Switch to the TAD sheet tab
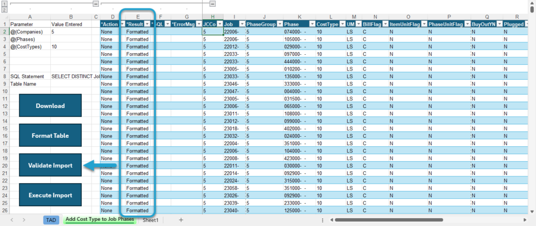Screen dimensions: 536x226 click(51, 220)
